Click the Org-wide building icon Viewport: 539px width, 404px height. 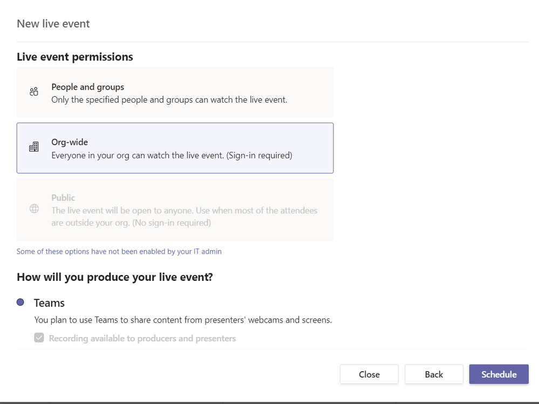click(x=34, y=147)
